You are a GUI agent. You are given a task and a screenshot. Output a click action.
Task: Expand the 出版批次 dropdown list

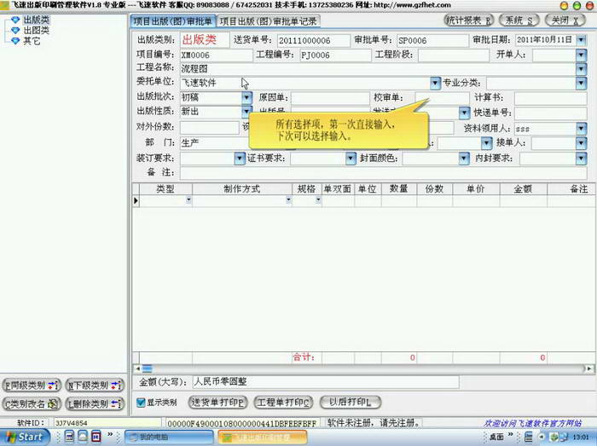(246, 98)
